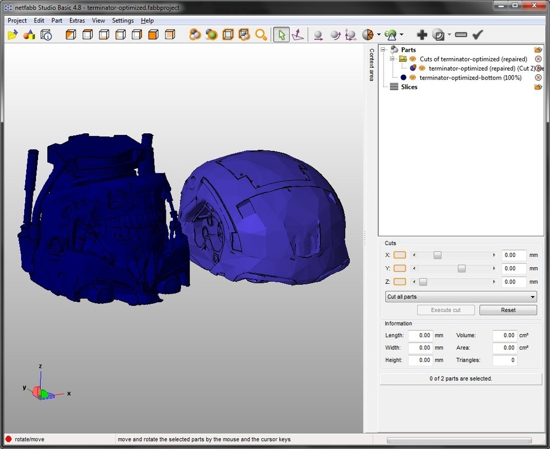550x449 pixels.
Task: Open the measuring ruler tool
Action: point(461,34)
